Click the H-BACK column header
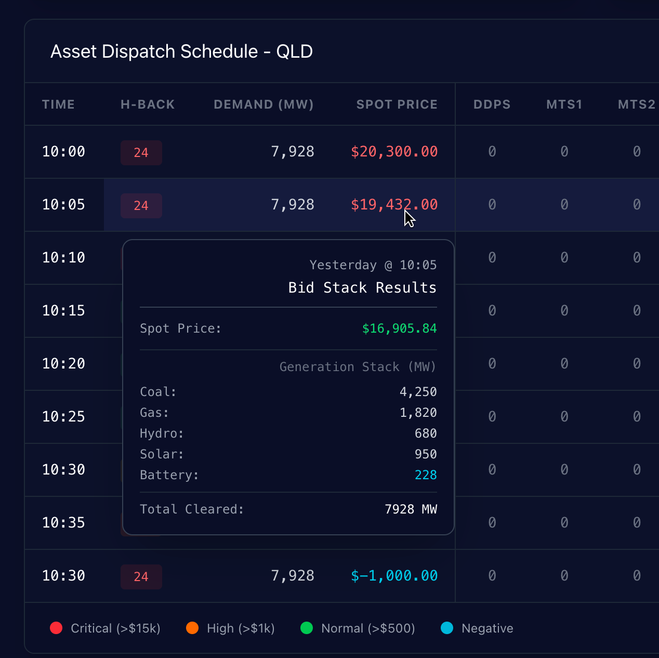This screenshot has height=658, width=659. tap(148, 104)
